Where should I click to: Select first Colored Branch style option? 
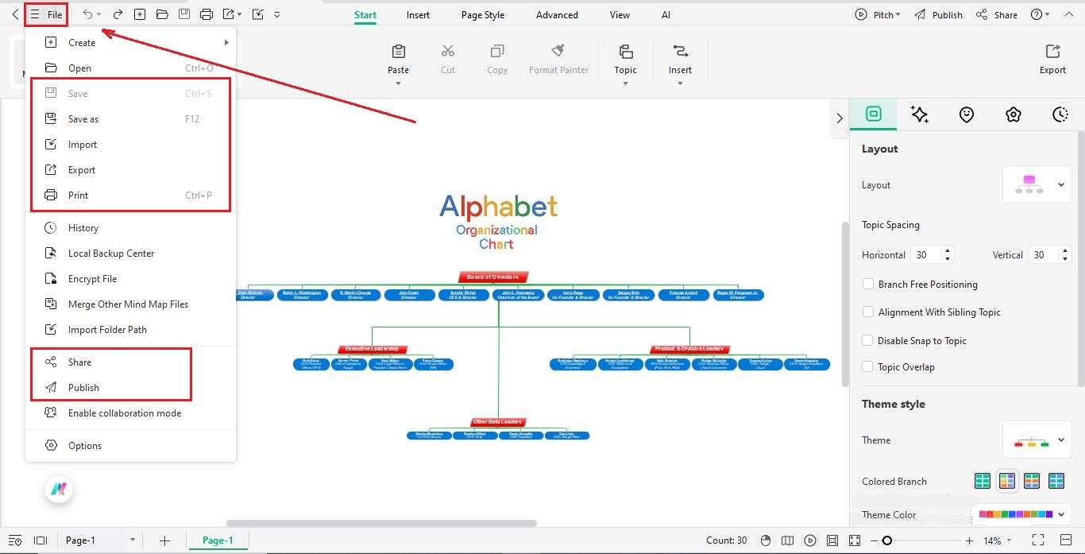point(983,481)
